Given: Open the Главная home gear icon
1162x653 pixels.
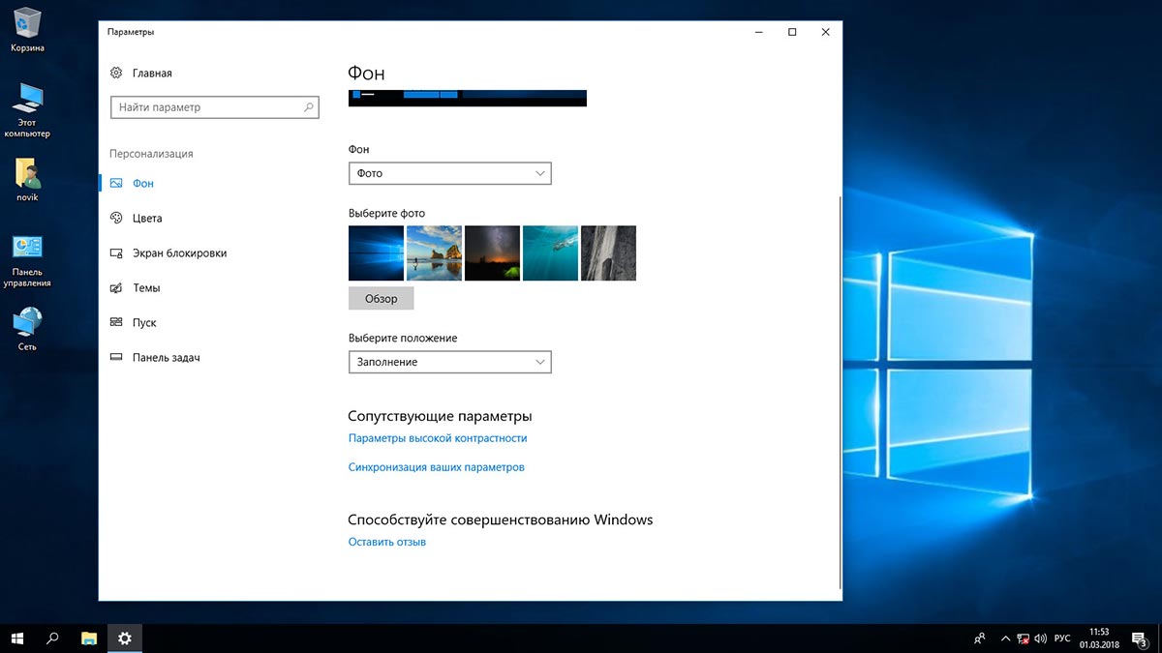Looking at the screenshot, I should coord(116,73).
